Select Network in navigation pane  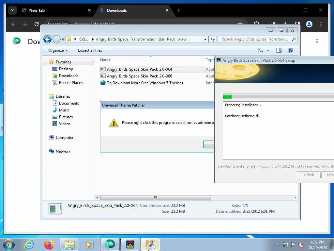pyautogui.click(x=63, y=151)
